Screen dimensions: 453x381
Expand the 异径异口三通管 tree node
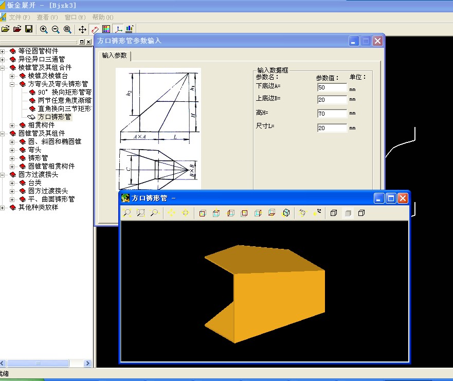2,60
